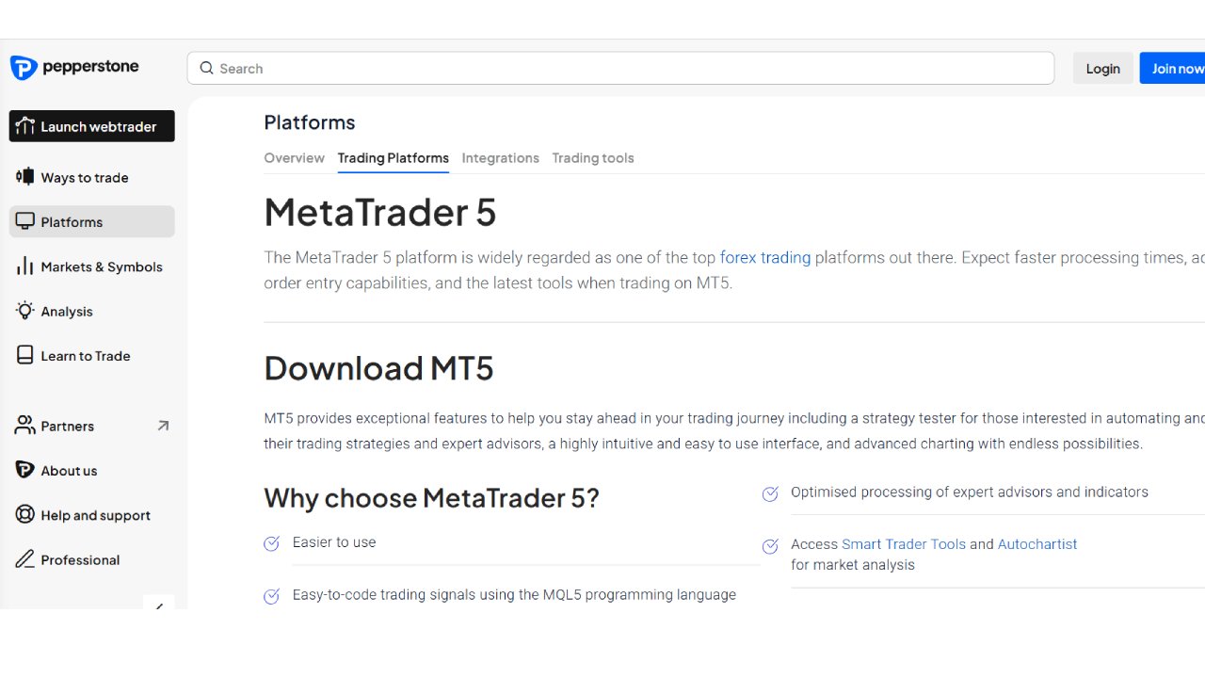Click the Join now button
The image size is (1205, 678).
(x=1176, y=68)
